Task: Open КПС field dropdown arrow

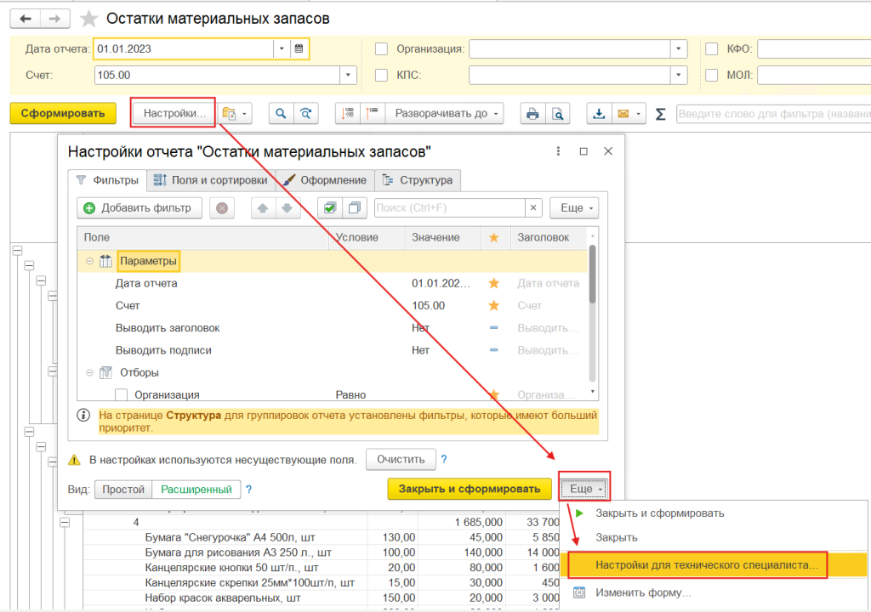Action: tap(678, 75)
